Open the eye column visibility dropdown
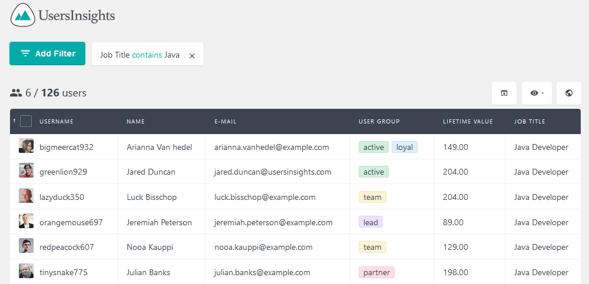This screenshot has height=284, width=589. [x=537, y=93]
